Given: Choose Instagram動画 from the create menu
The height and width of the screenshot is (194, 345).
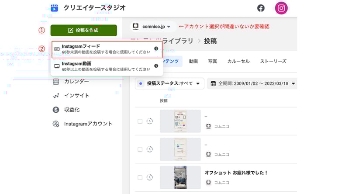Looking at the screenshot, I should tap(107, 66).
